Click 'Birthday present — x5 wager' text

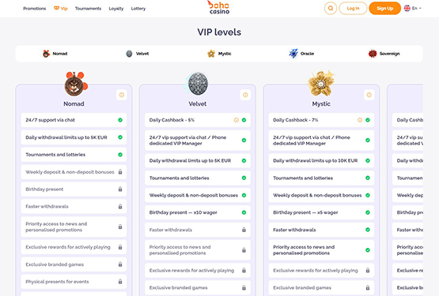pos(305,212)
